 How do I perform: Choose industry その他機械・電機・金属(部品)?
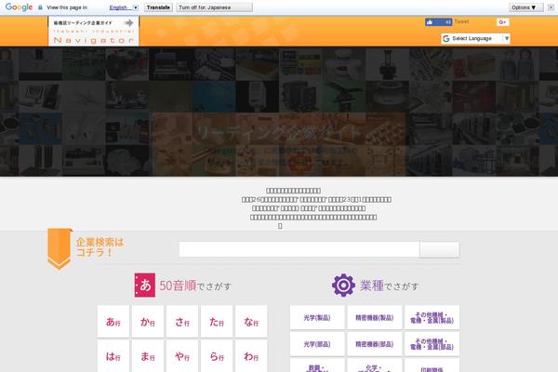(432, 344)
